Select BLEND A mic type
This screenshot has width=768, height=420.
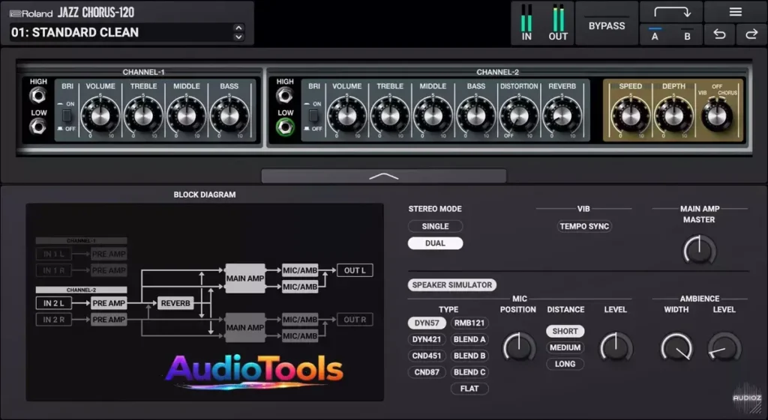(469, 339)
